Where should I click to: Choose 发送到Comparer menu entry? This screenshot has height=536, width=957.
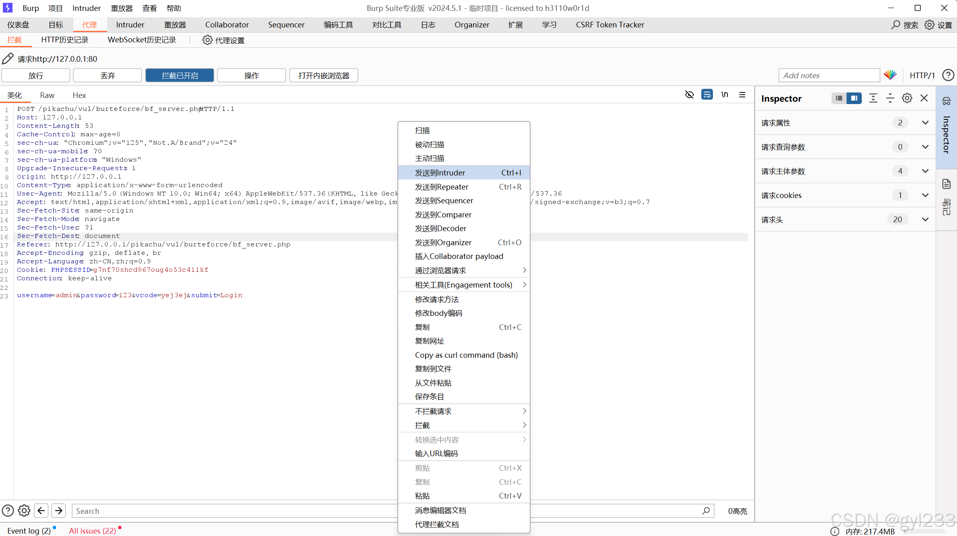(464, 215)
